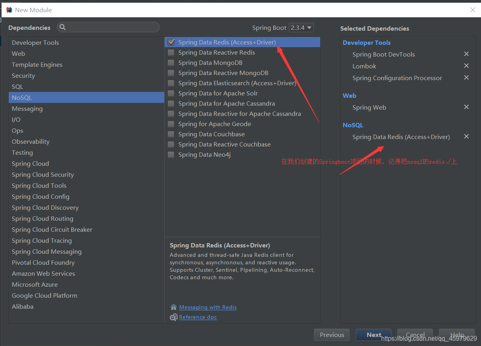481x346 pixels.
Task: Click home icon beside Messaging with Redis
Action: 174,307
